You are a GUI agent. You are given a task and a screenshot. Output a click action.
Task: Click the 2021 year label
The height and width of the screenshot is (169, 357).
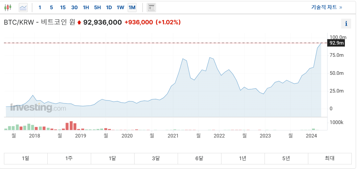point(173,136)
